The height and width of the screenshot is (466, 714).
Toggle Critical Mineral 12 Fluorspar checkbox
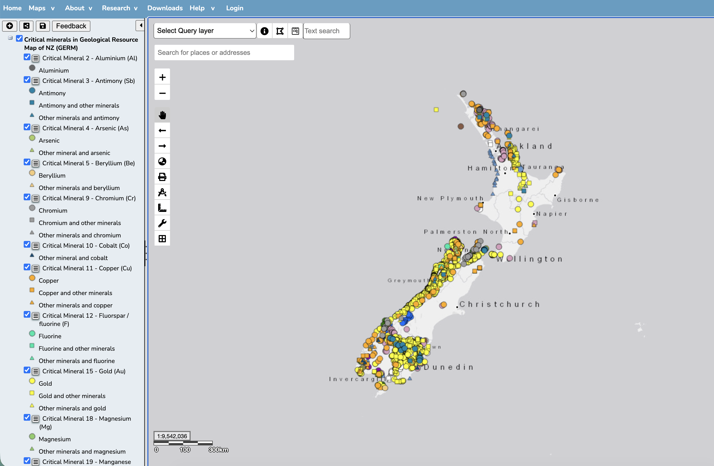coord(27,314)
